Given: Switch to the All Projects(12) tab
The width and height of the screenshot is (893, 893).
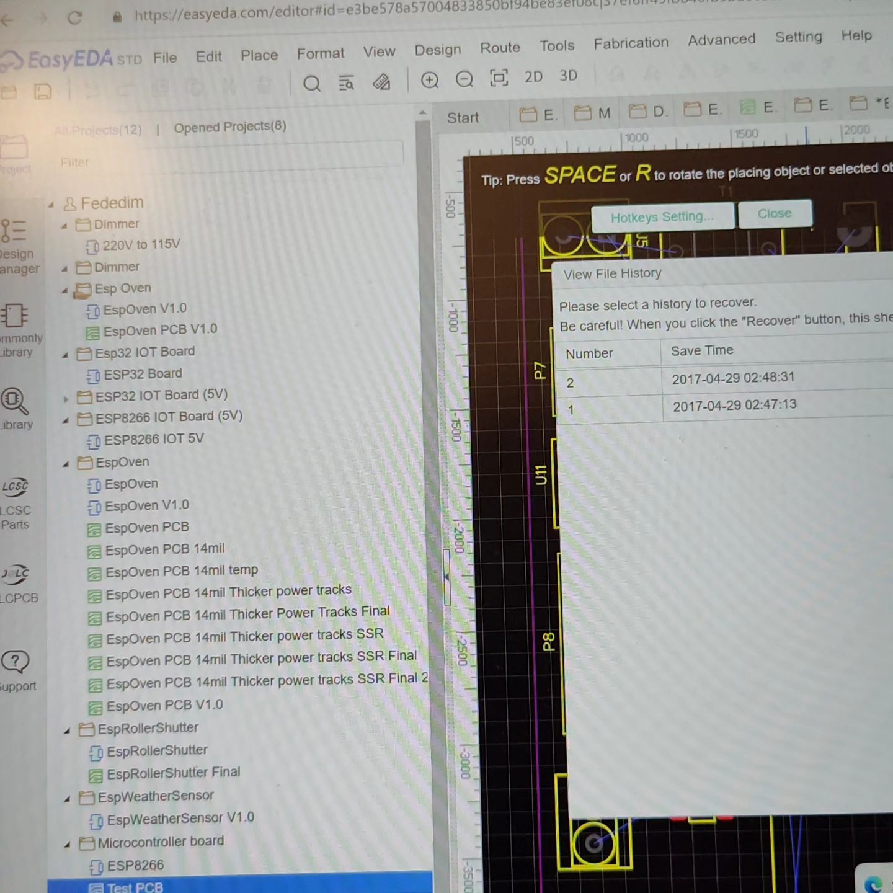Looking at the screenshot, I should [98, 130].
